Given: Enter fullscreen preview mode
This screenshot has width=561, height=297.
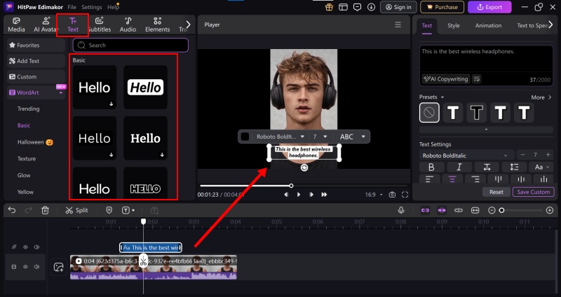Looking at the screenshot, I should click(405, 195).
